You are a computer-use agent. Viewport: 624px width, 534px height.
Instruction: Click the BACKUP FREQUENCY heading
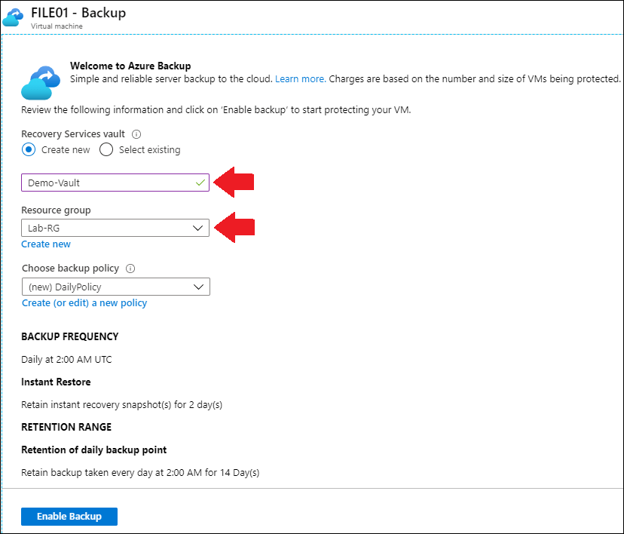70,336
